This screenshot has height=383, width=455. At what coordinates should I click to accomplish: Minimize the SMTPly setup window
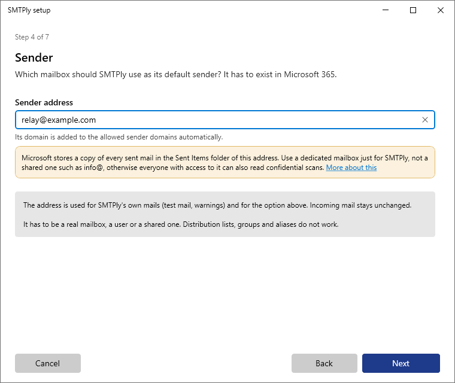(x=386, y=10)
